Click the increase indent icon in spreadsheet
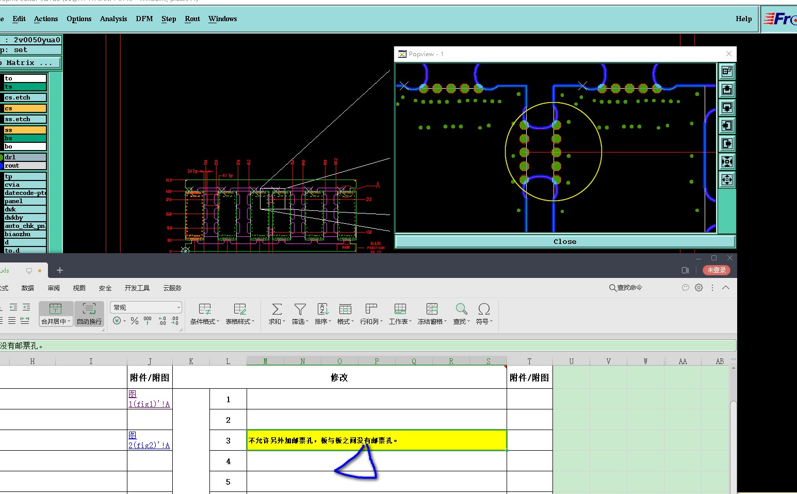 coord(26,307)
